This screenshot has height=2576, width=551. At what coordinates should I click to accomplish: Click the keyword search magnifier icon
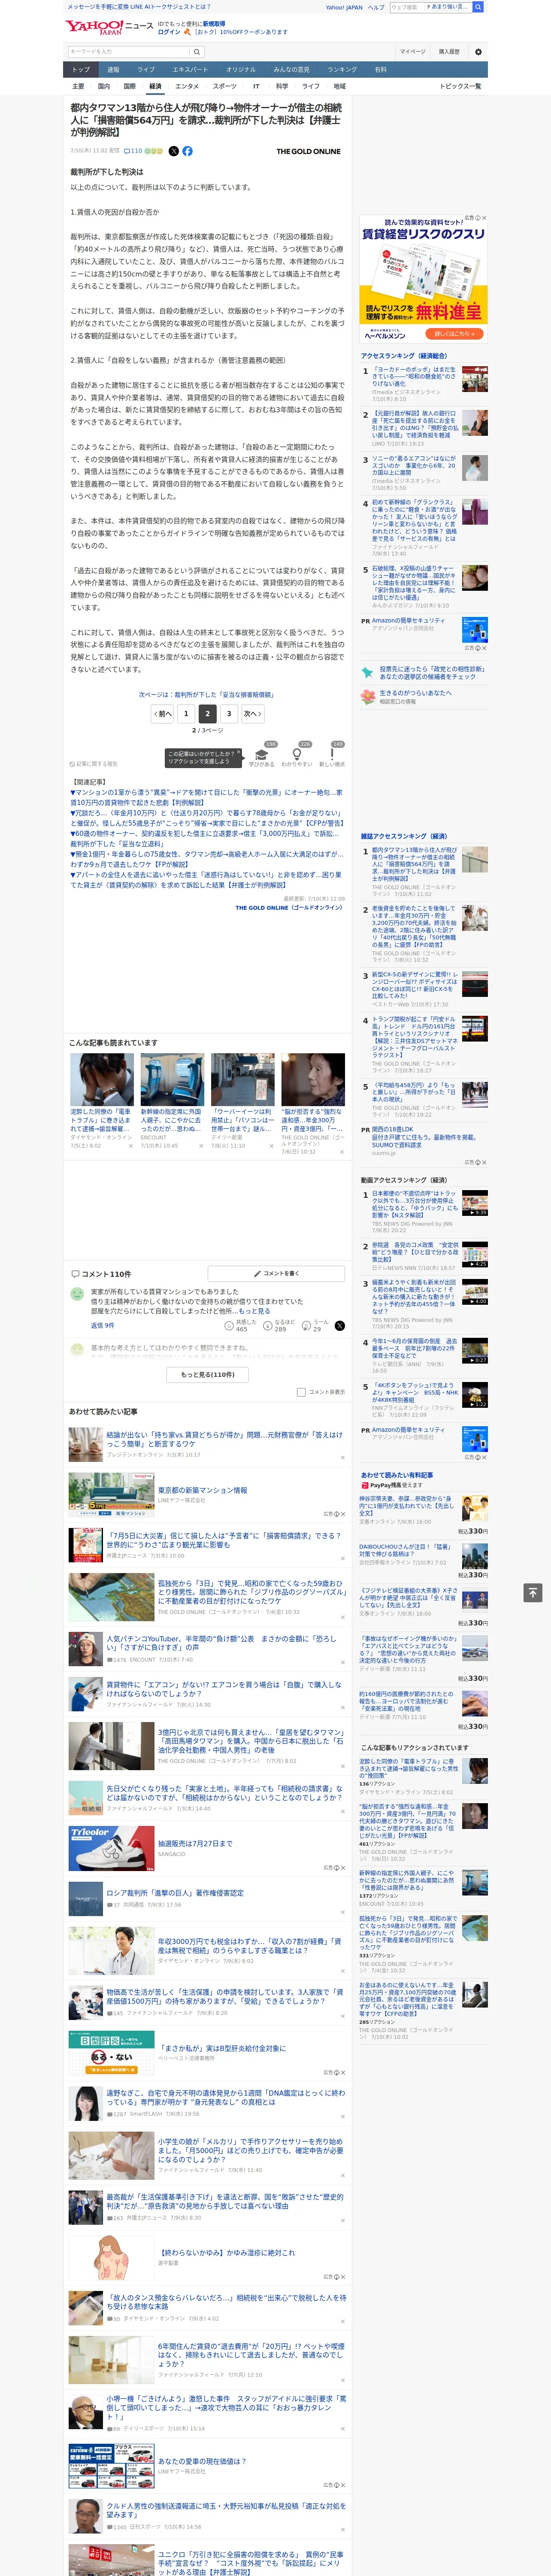pyautogui.click(x=197, y=52)
